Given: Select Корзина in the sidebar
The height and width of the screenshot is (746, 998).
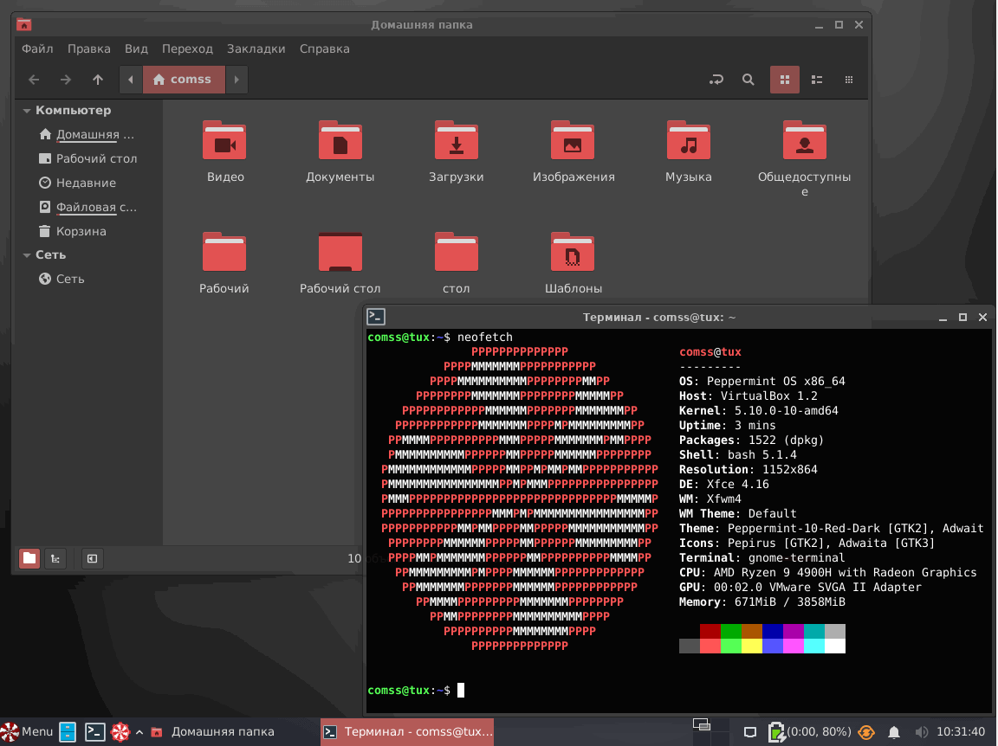Looking at the screenshot, I should (81, 232).
